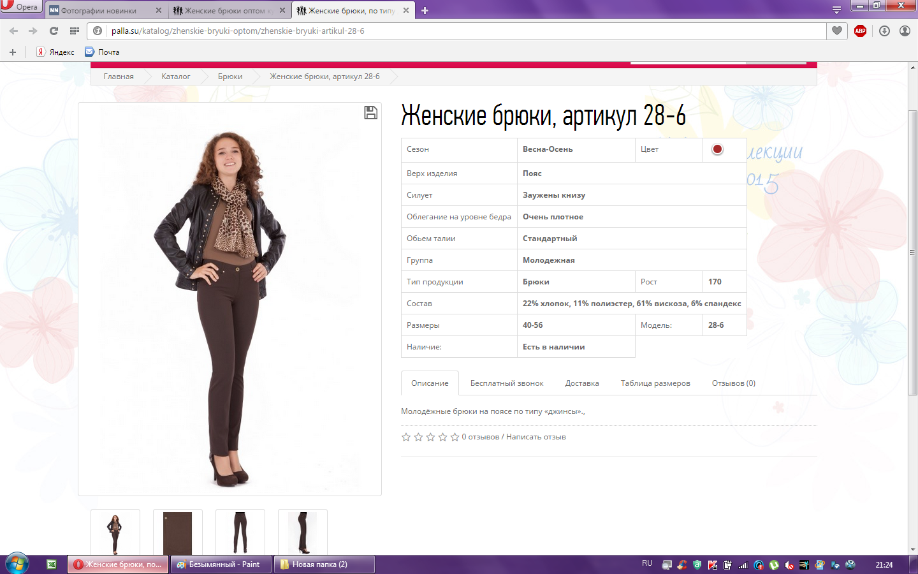Click the product title 'Женские брюки, артикул 28-6'
Viewport: 918px width, 574px height.
[x=543, y=116]
